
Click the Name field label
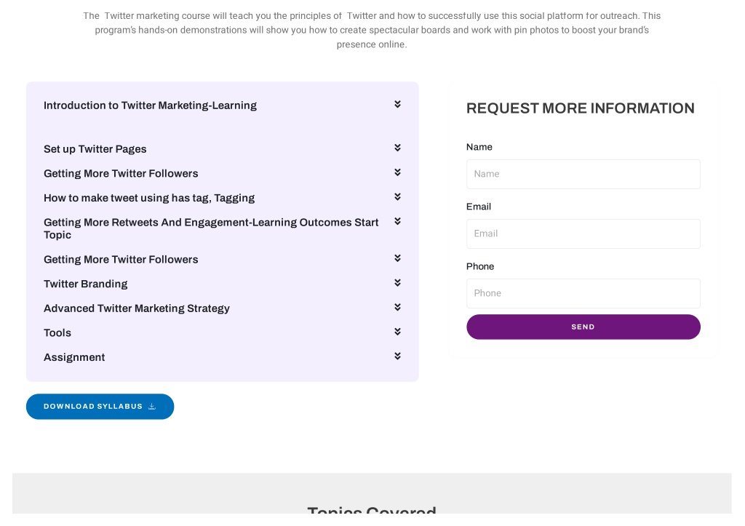tap(479, 147)
